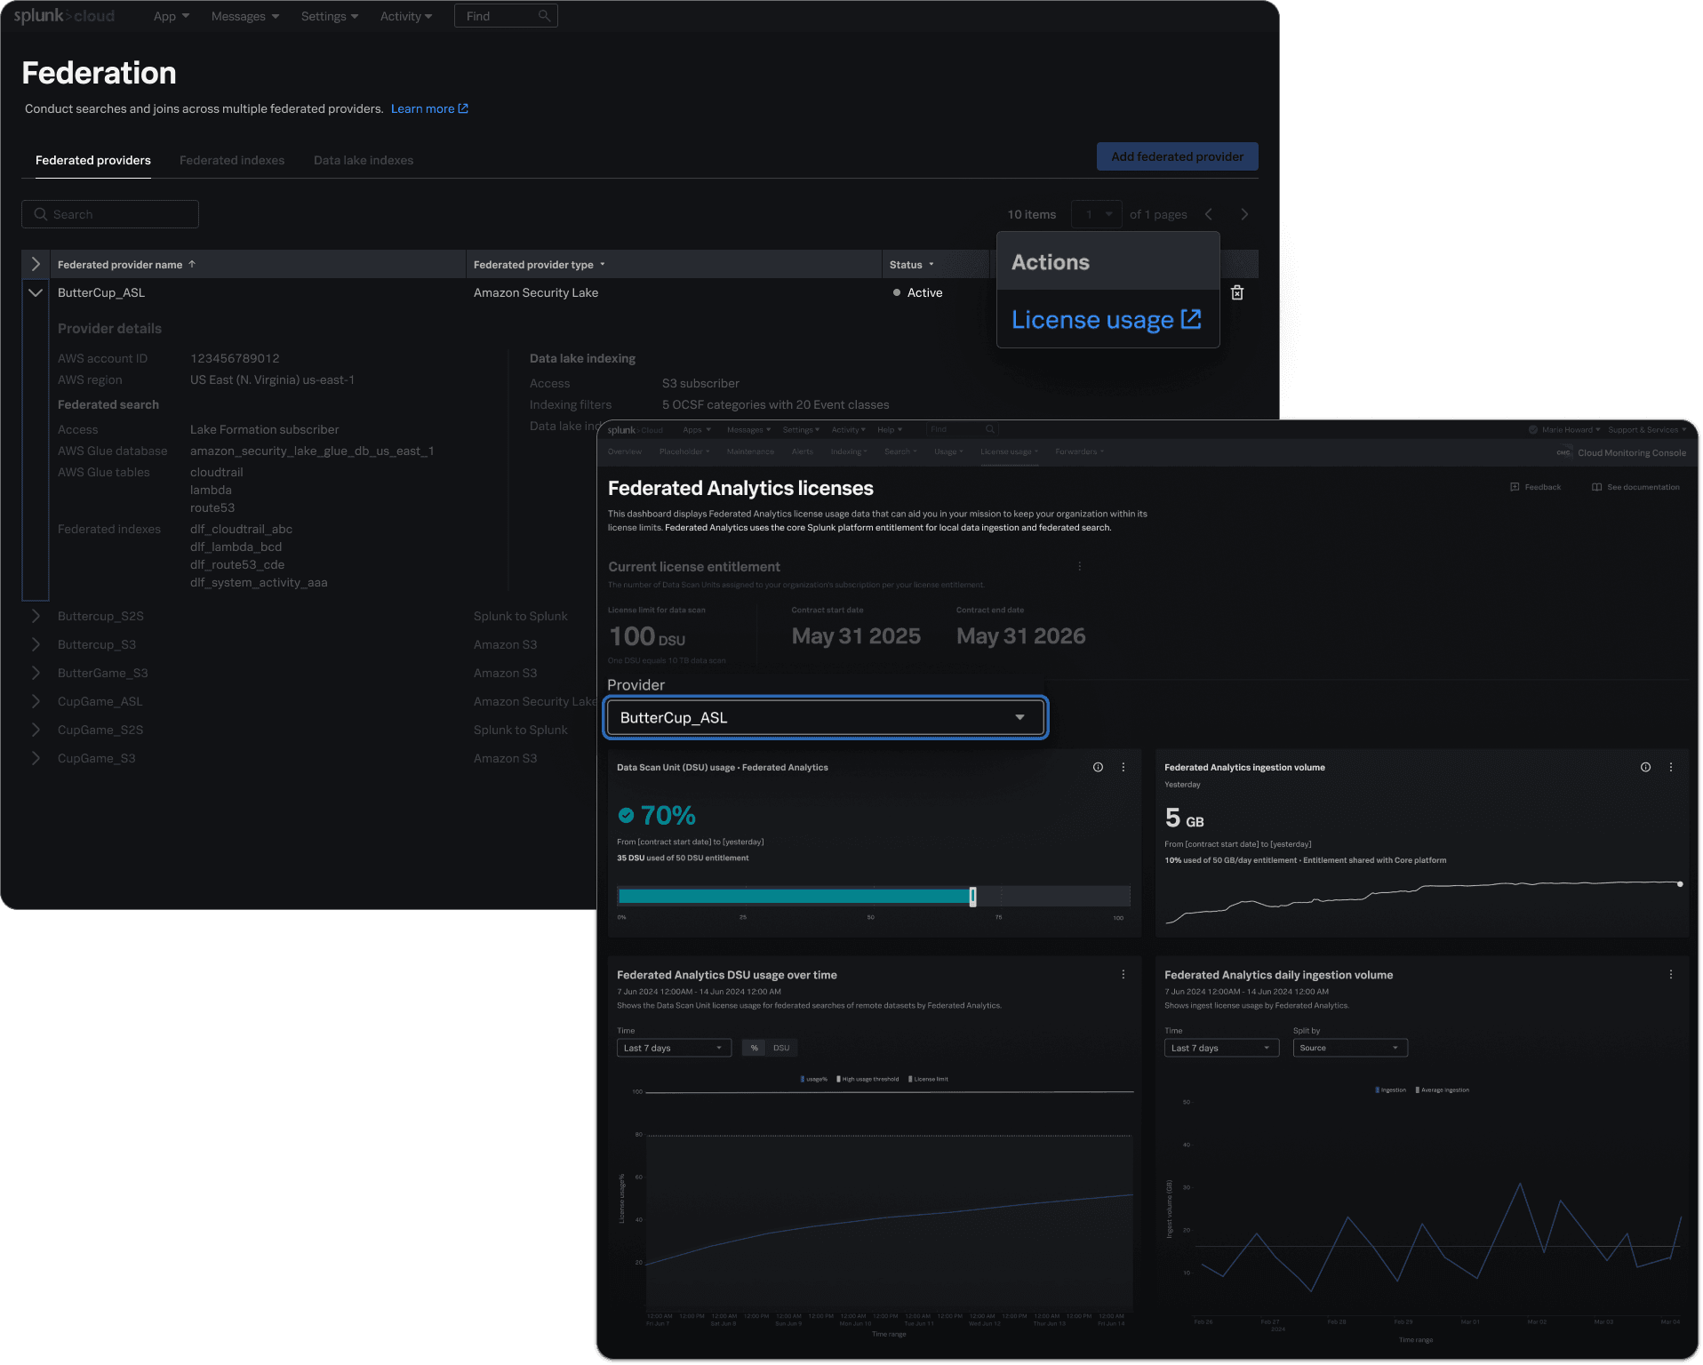Viewport: 1703px width, 1365px height.
Task: Expand the ButterGame_S3 provider row
Action: (36, 673)
